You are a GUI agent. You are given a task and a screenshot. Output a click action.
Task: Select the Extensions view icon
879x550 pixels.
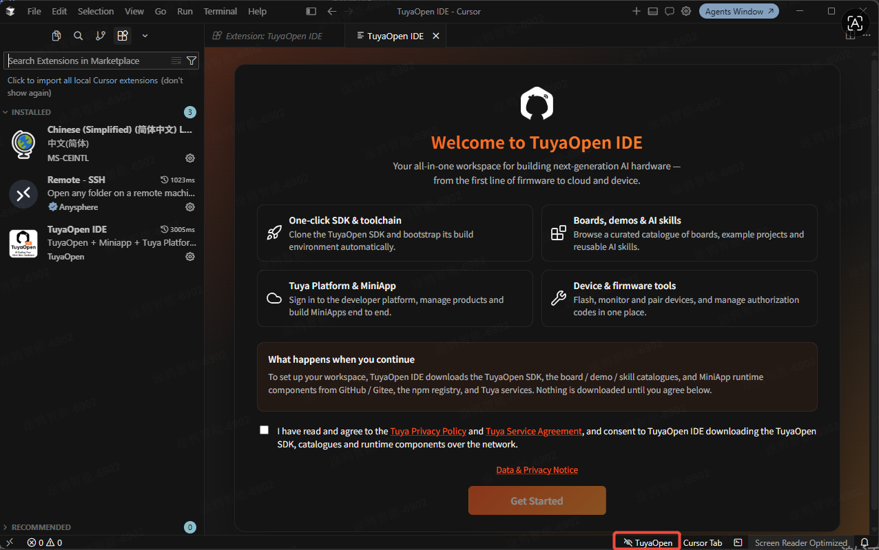point(123,36)
